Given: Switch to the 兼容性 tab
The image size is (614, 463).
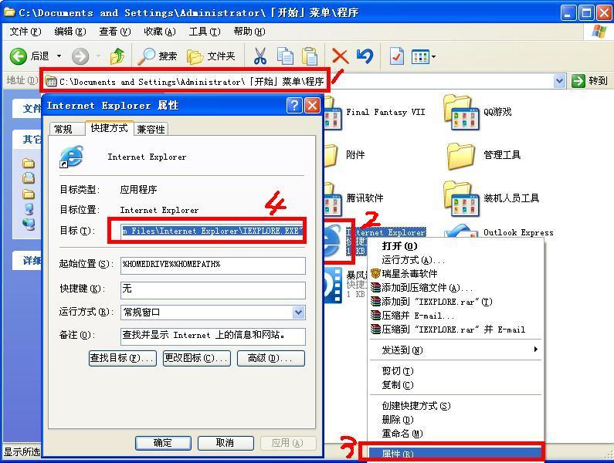Looking at the screenshot, I should point(151,129).
